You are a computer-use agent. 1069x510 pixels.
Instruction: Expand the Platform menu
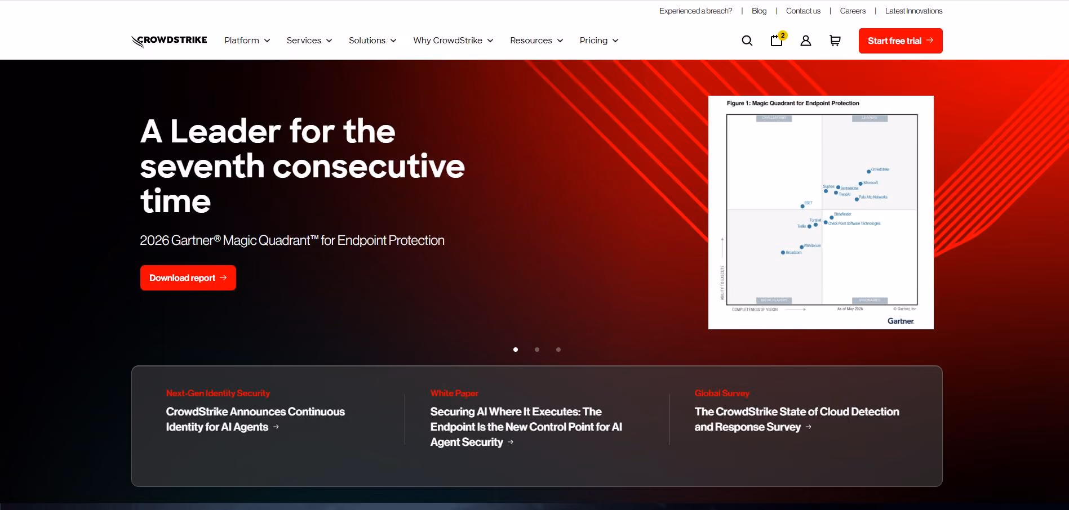coord(247,41)
